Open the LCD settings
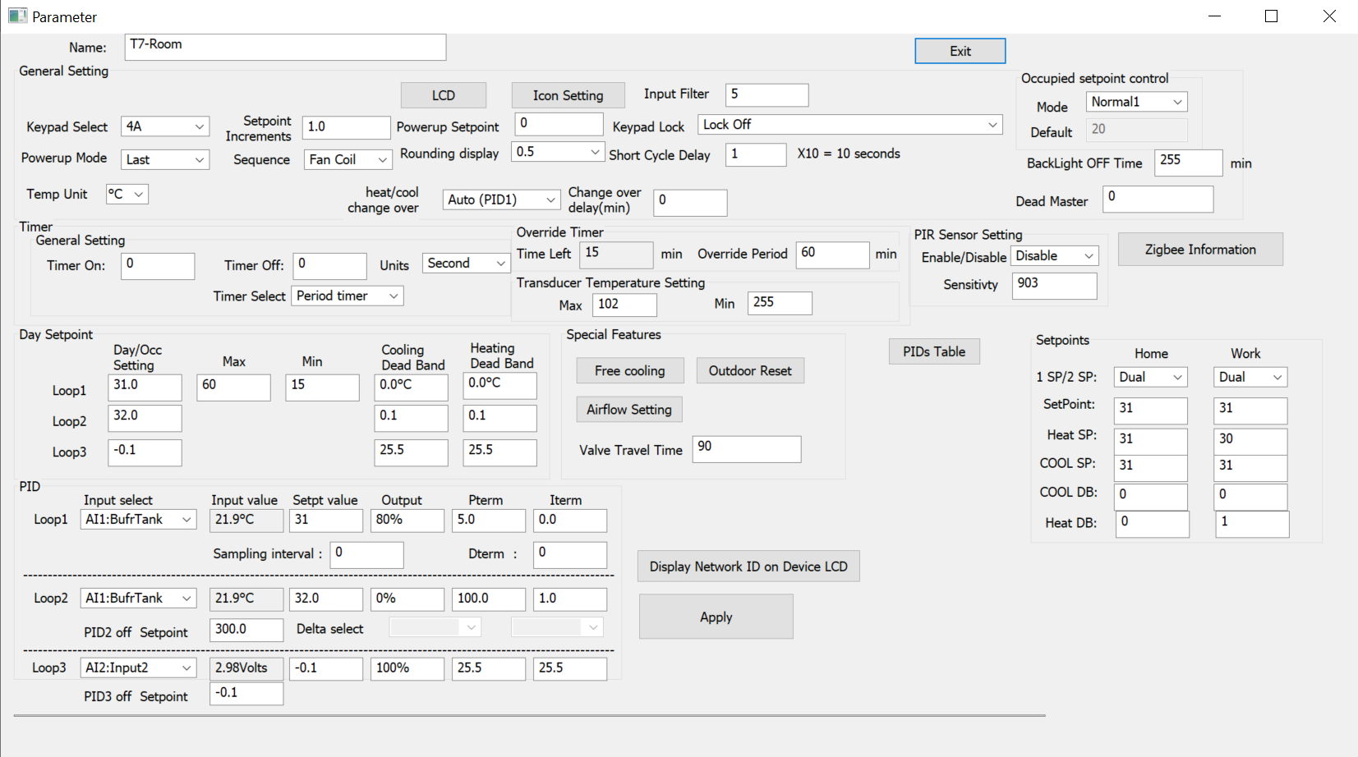 442,94
